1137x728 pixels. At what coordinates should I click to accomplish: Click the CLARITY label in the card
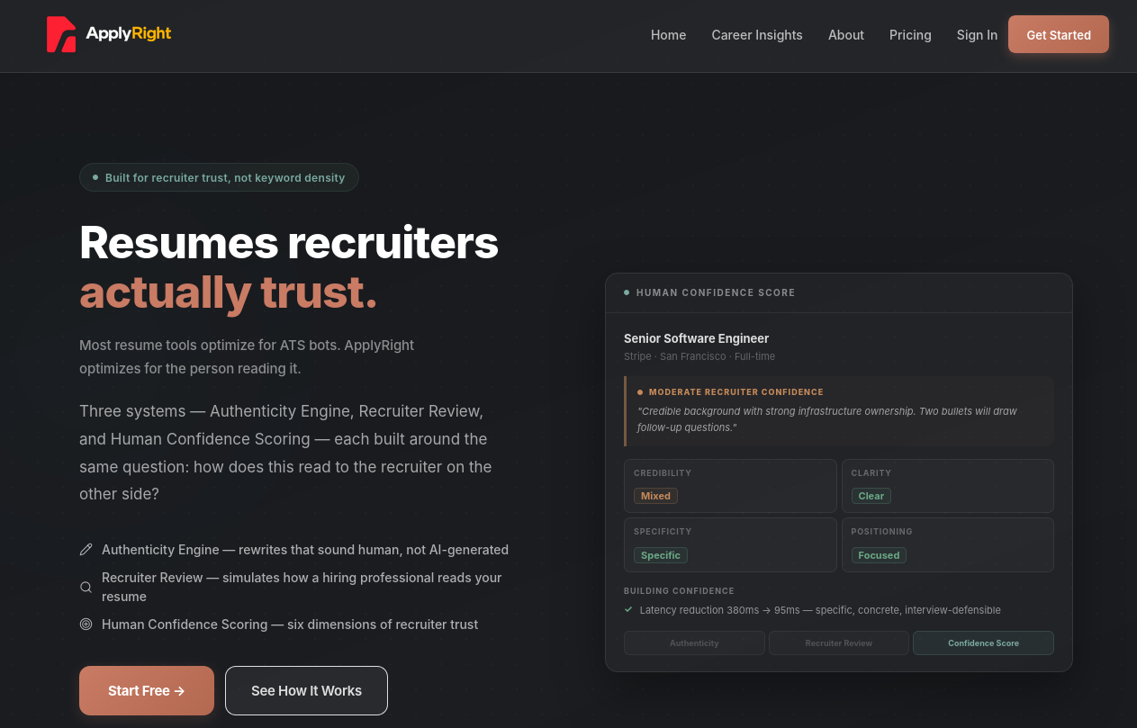click(x=871, y=472)
